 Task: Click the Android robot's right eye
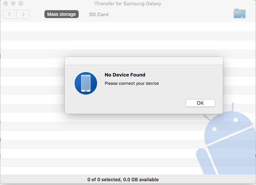236,120
